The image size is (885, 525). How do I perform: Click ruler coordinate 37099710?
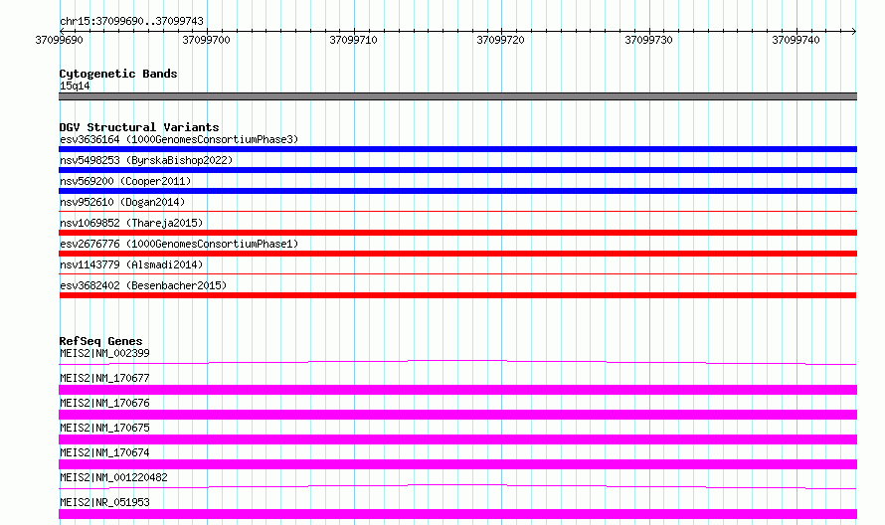click(x=353, y=40)
